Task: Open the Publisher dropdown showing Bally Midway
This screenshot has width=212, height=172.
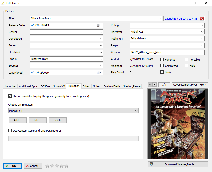Action: pos(202,39)
